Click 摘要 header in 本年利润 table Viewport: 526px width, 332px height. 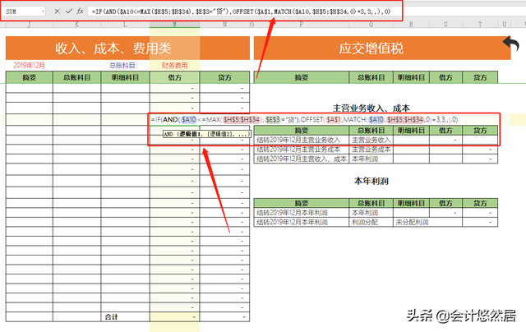[x=302, y=203]
